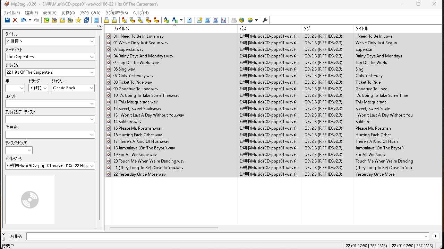Expand the アルバムアーティスト dropdown
This screenshot has width=444, height=249.
pos(92,119)
